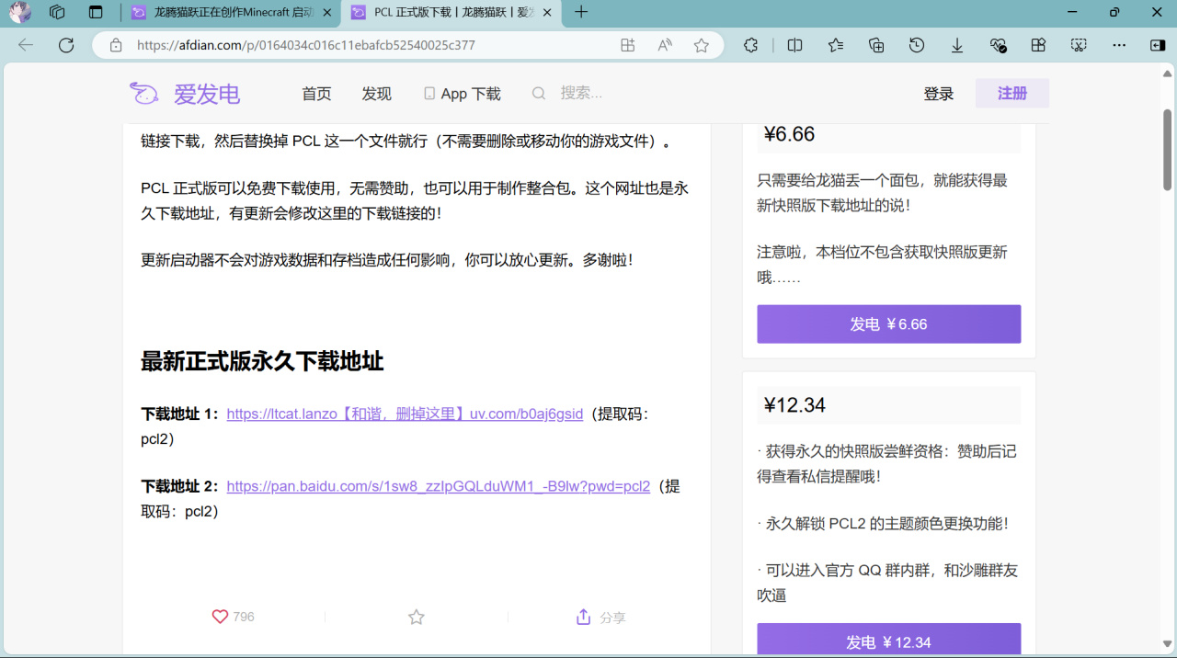Viewport: 1177px width, 658px height.
Task: Open the workspaces icon in title bar
Action: 57,12
